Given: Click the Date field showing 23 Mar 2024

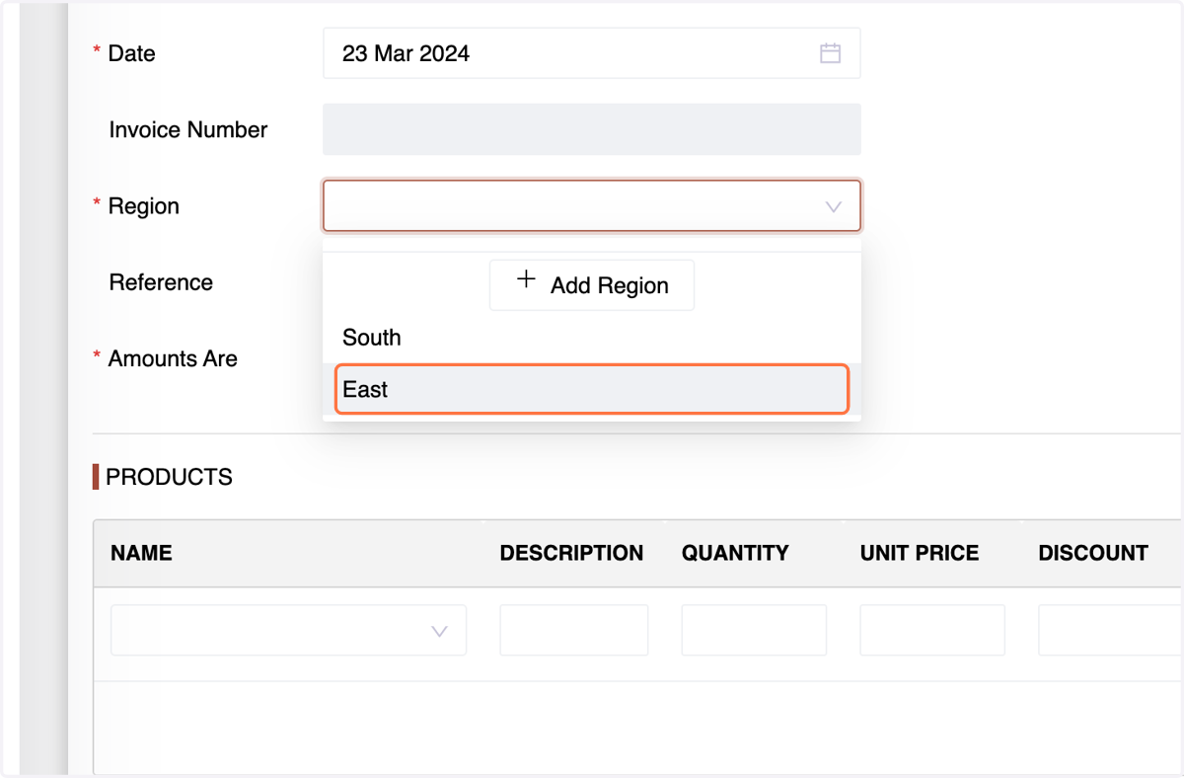Looking at the screenshot, I should pyautogui.click(x=591, y=53).
